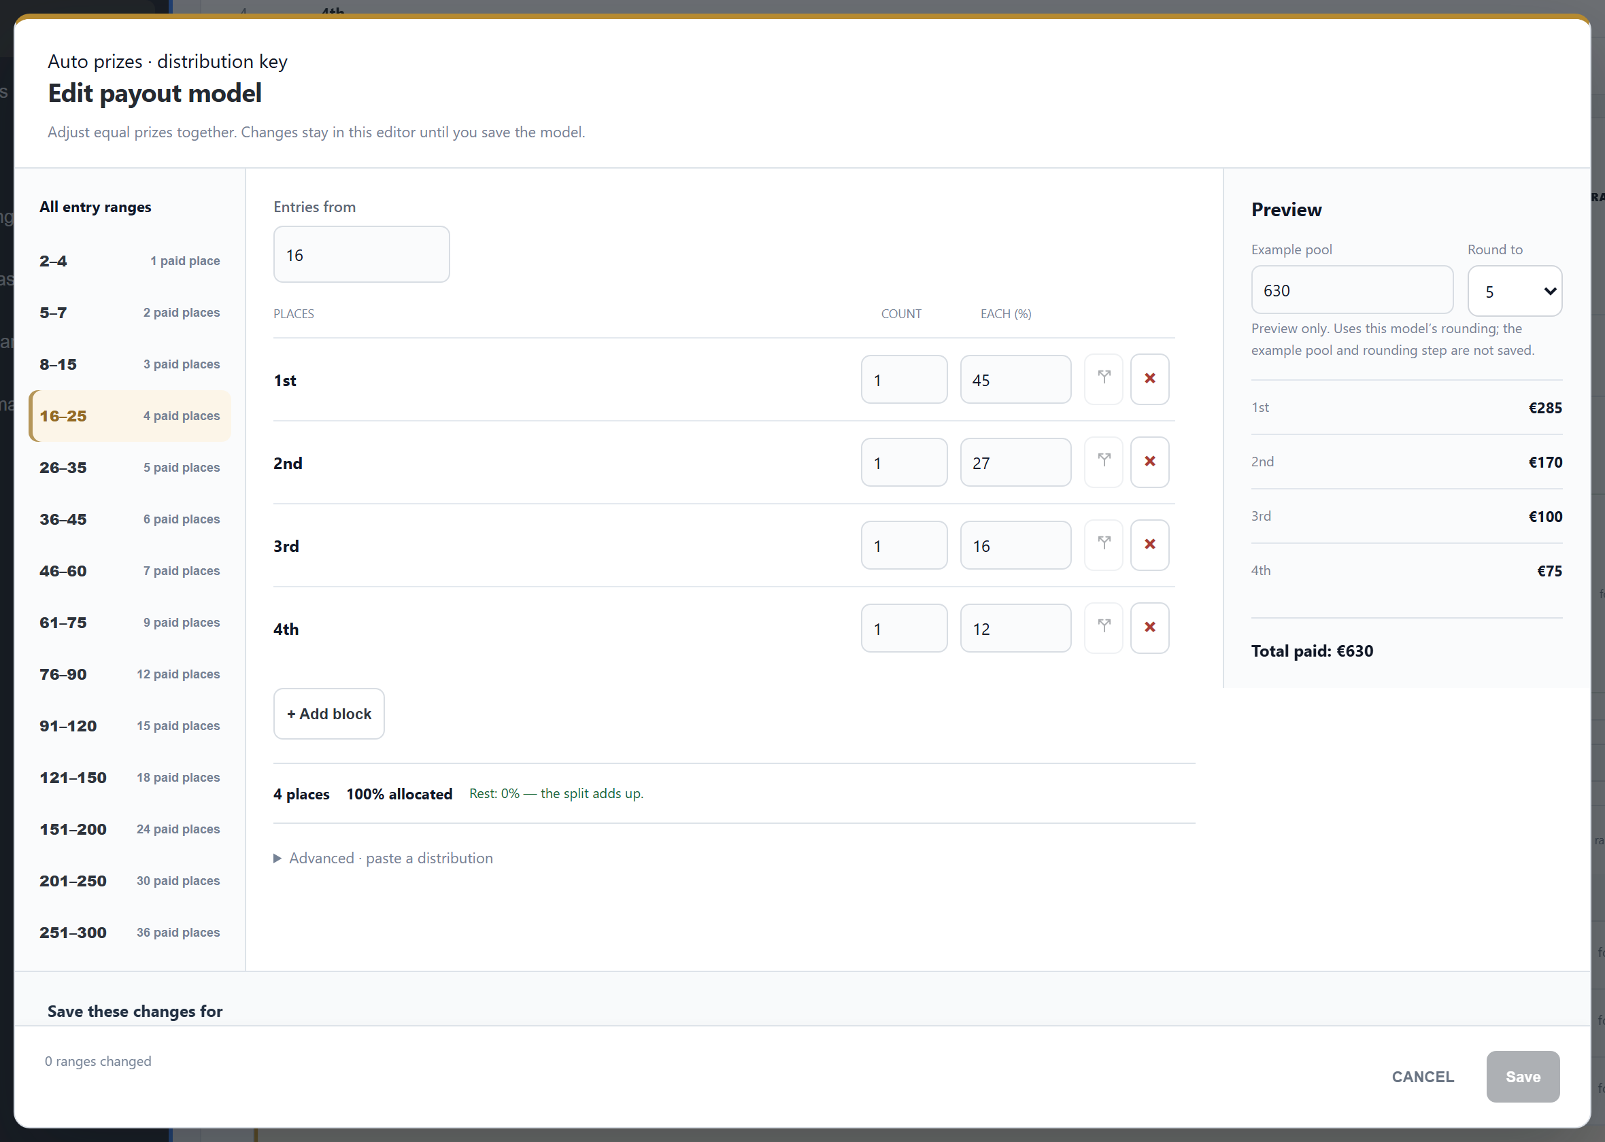Select the 8–15 entry range

coord(129,364)
